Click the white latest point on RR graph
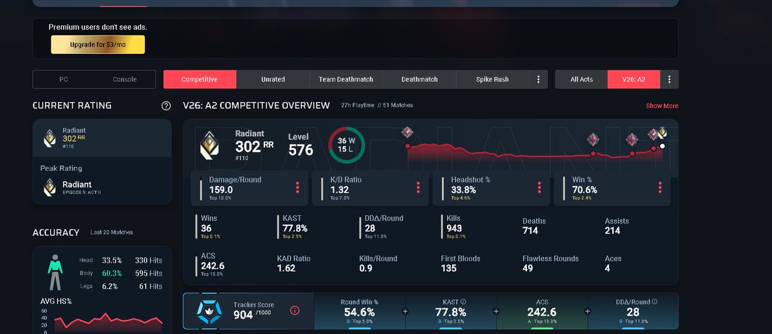Image resolution: width=772 pixels, height=334 pixels. 663,146
